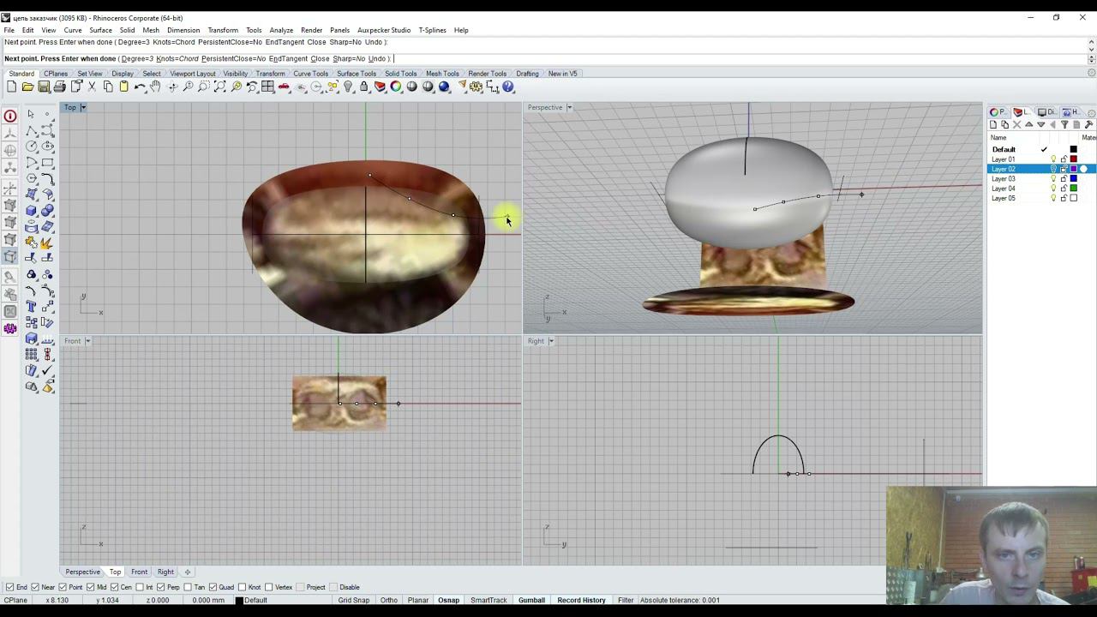Select the arrow pointer tool in sidebar
Screen dimensions: 1097x617
tap(31, 114)
